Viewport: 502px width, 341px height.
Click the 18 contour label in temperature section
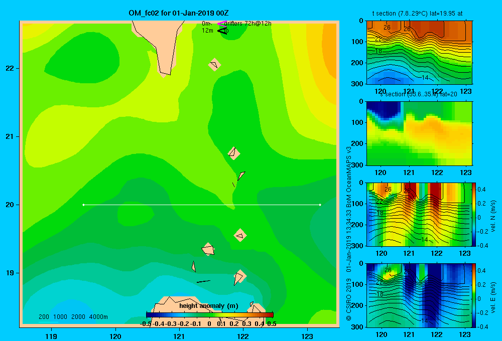pyautogui.click(x=379, y=51)
